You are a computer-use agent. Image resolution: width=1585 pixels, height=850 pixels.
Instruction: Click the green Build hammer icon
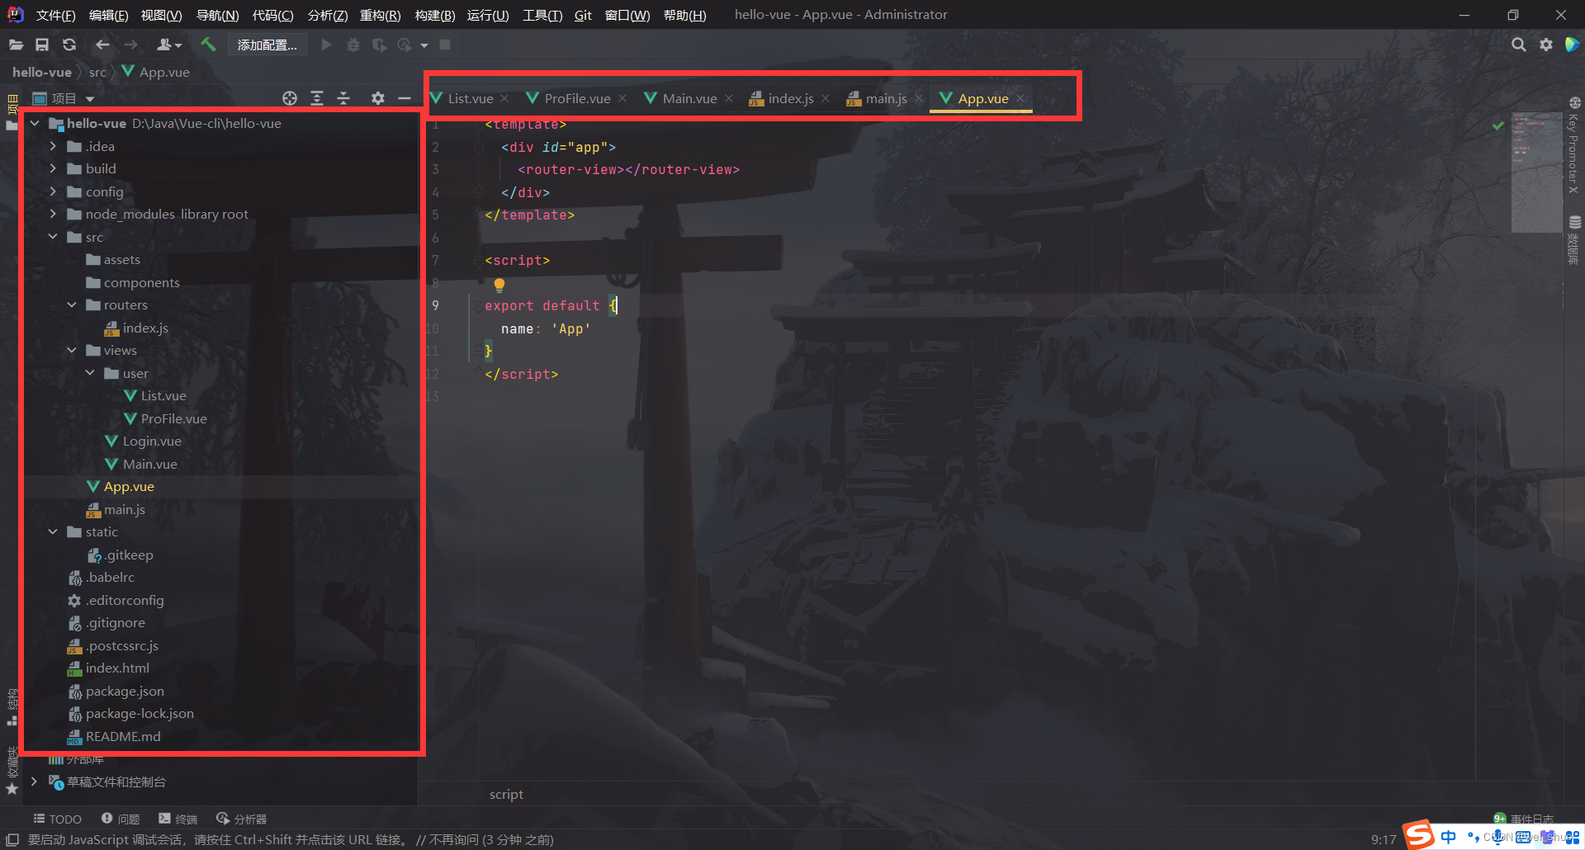click(208, 45)
